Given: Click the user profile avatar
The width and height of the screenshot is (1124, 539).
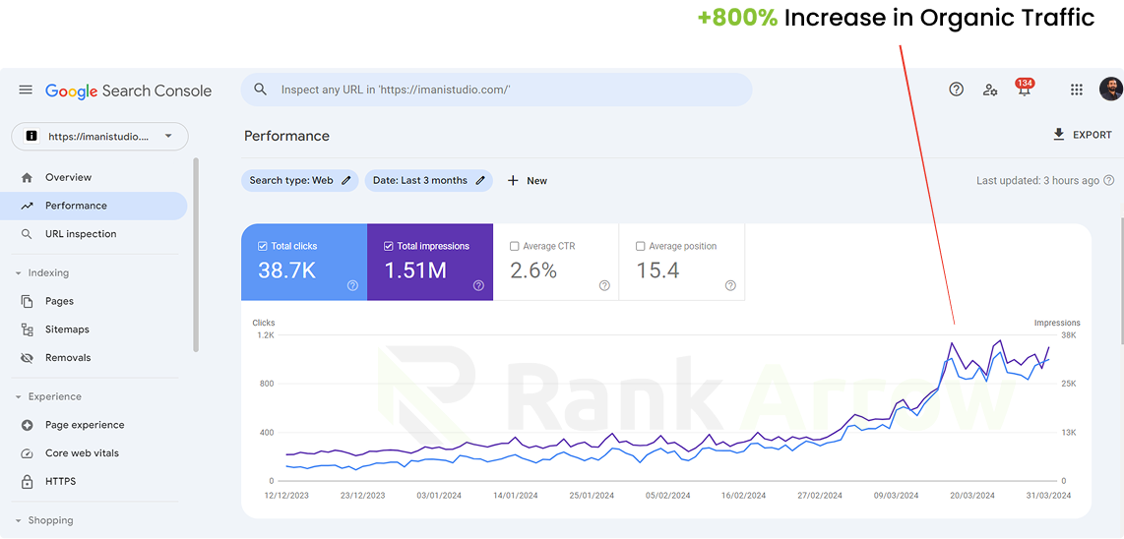Looking at the screenshot, I should [1110, 89].
